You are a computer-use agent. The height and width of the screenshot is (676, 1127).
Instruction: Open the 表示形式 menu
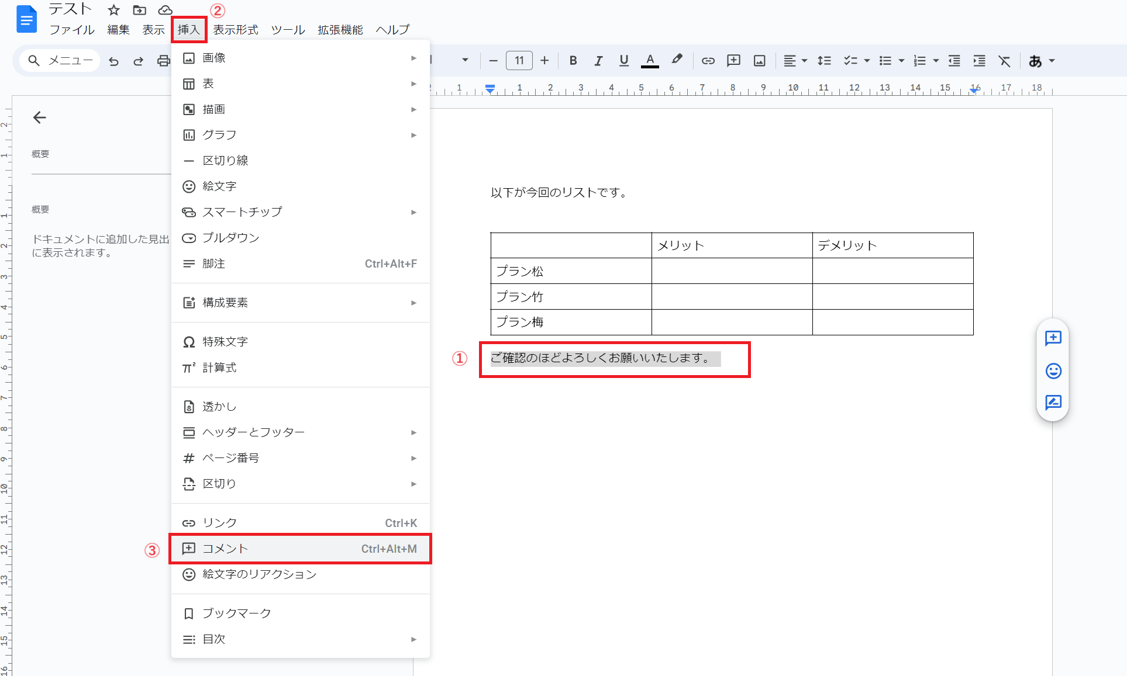(235, 30)
